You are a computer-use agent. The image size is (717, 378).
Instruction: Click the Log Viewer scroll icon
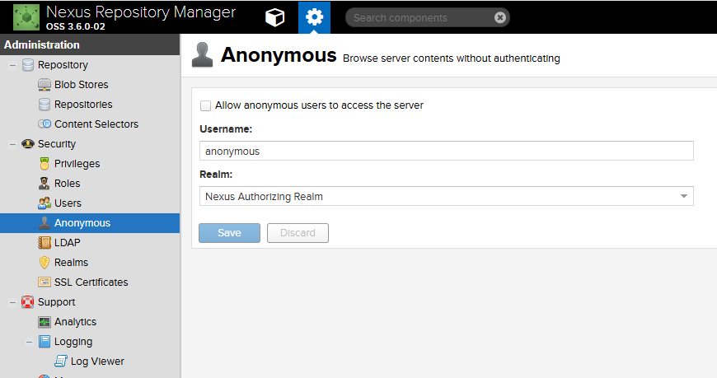click(61, 361)
